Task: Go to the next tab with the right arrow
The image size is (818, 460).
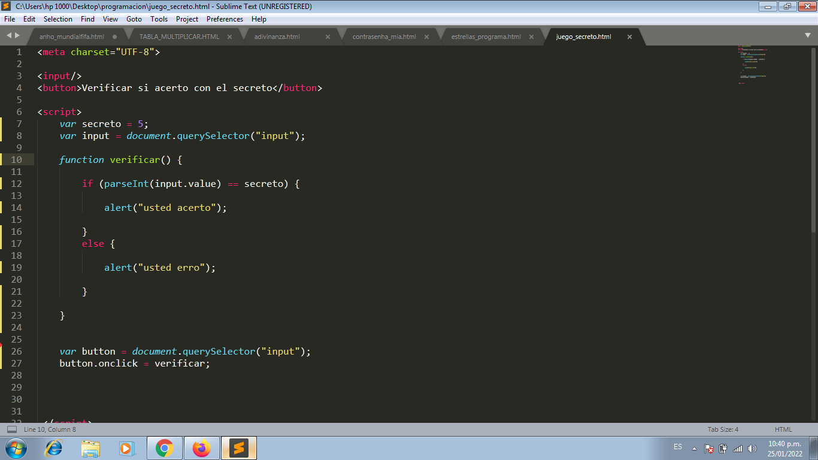Action: coord(17,36)
